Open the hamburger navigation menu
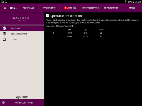 5,8
